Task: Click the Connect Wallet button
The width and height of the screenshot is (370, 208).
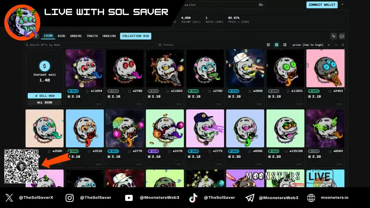Action: (322, 5)
